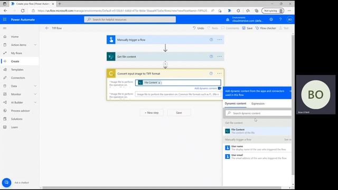Viewport: 338px width, 190px height.
Task: Click the Add dynamic content link
Action: click(x=205, y=88)
